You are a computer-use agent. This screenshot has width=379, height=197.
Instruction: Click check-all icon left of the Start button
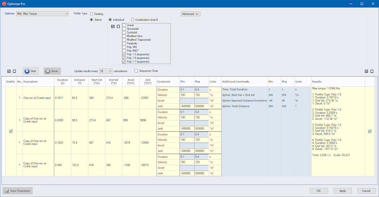click(9, 71)
